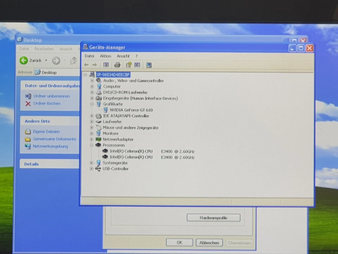Expand IDE ATA/ATAPI-Controller
The width and height of the screenshot is (338, 254).
(92, 116)
